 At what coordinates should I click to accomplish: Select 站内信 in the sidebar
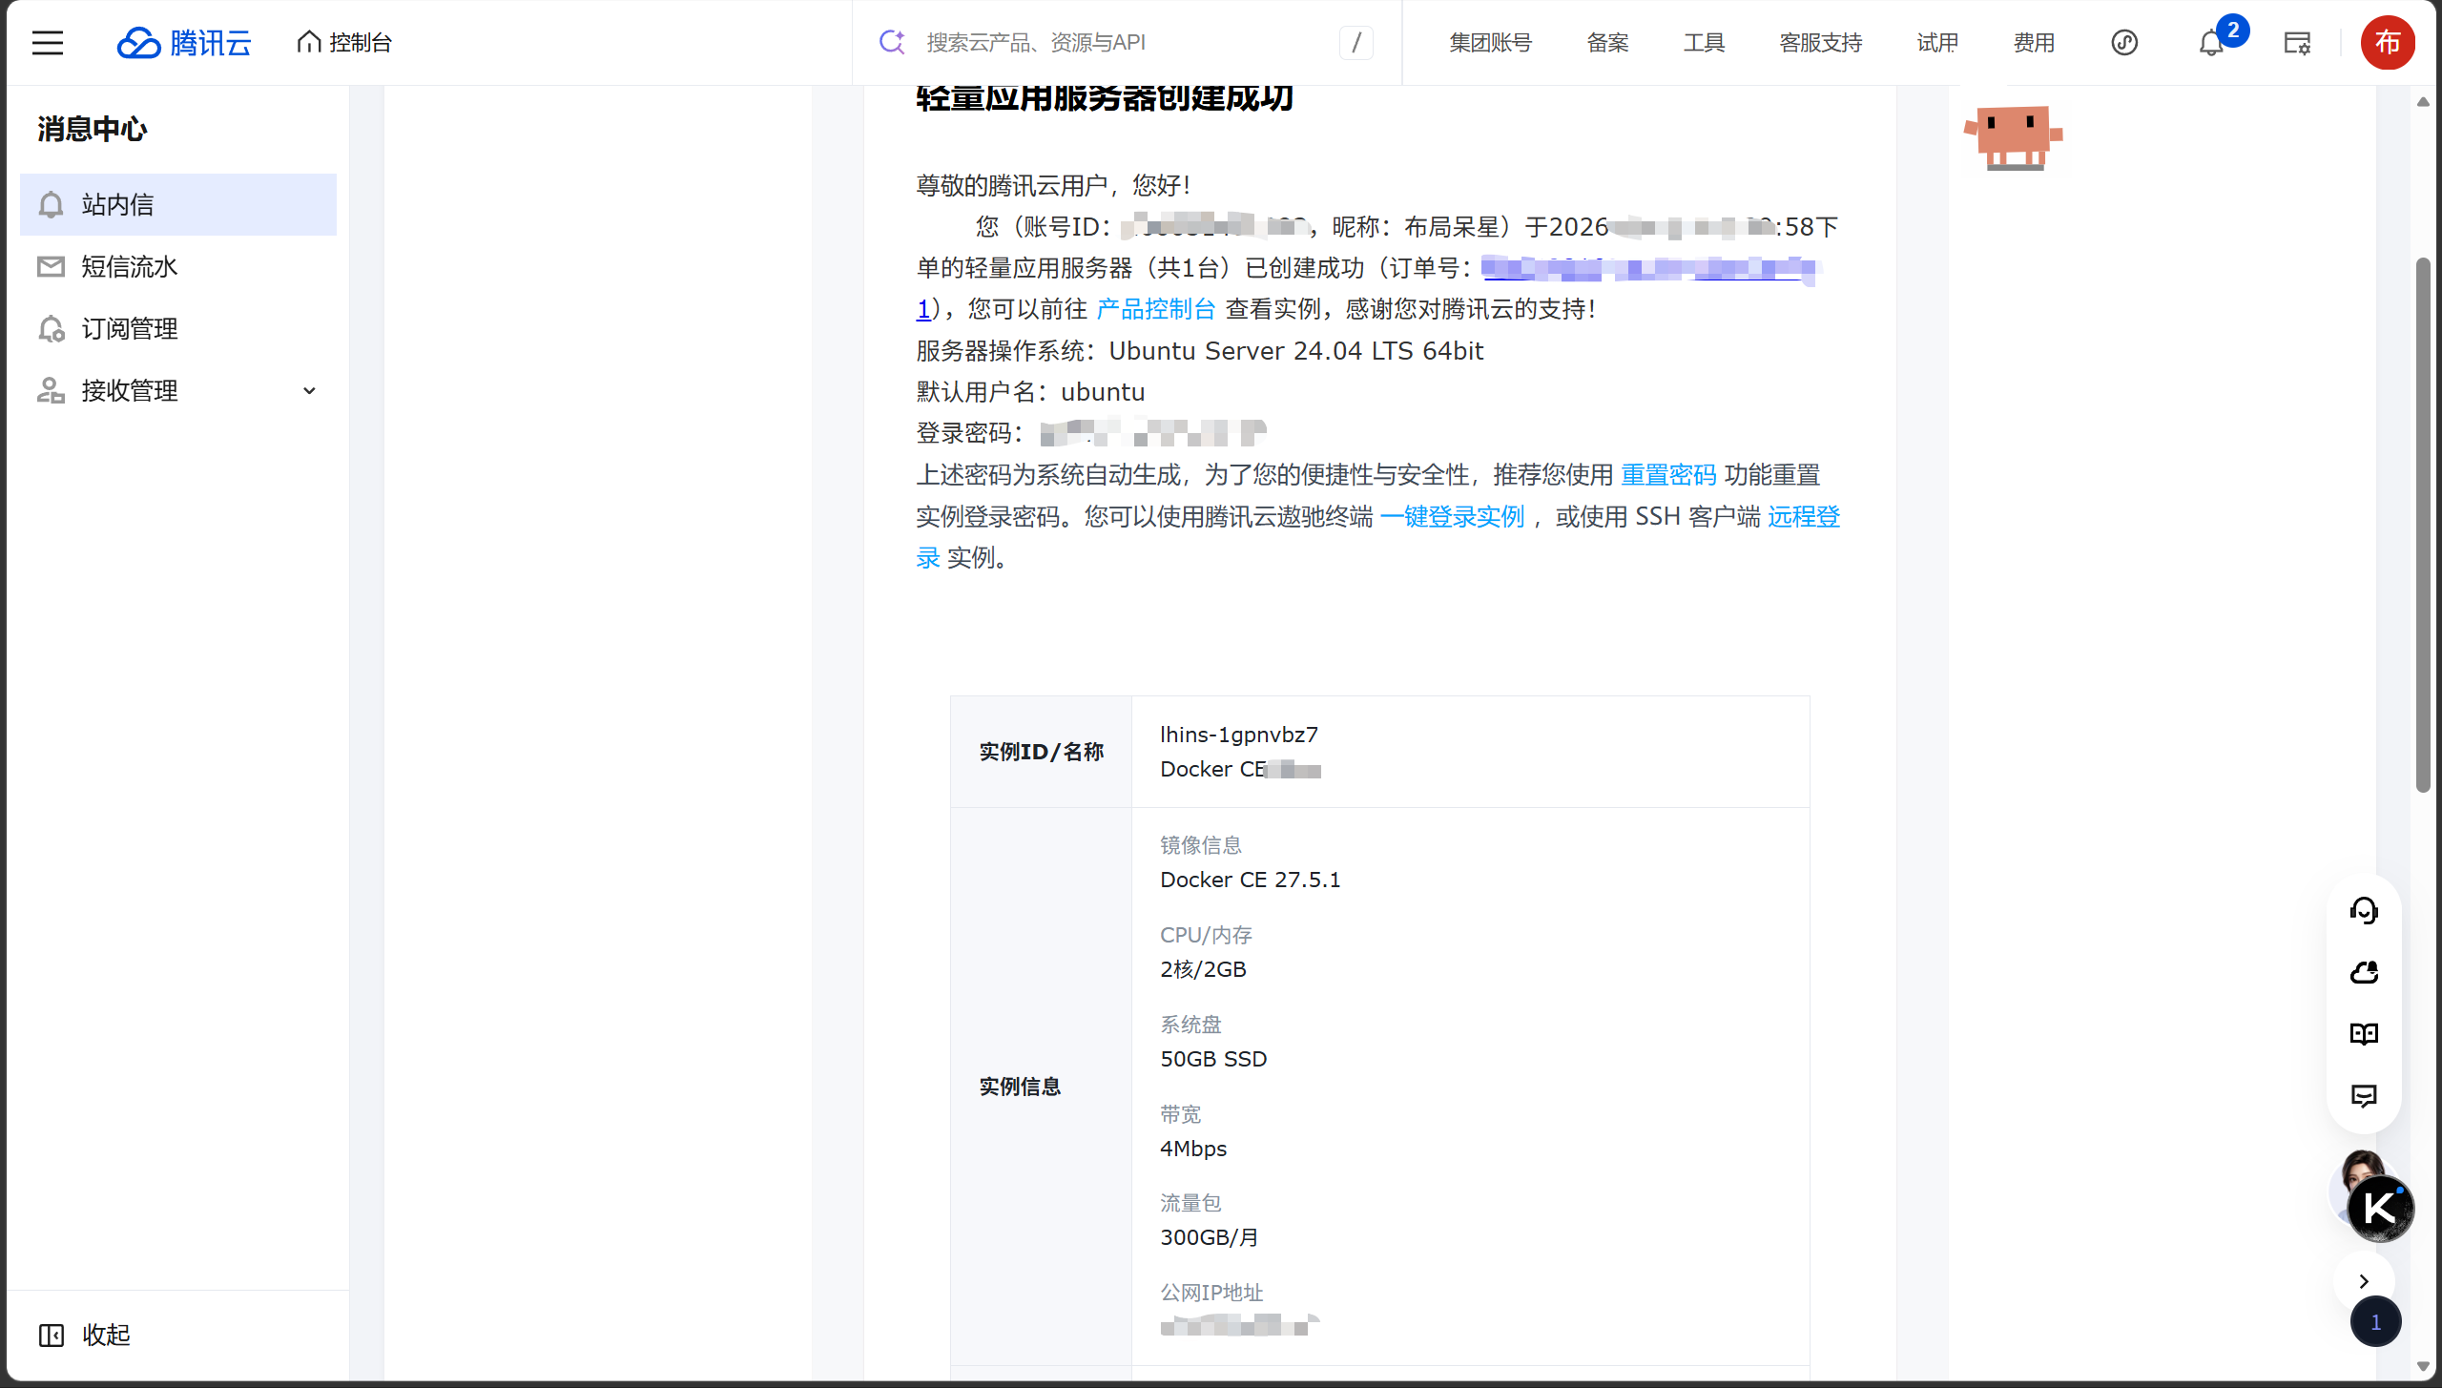(x=178, y=204)
